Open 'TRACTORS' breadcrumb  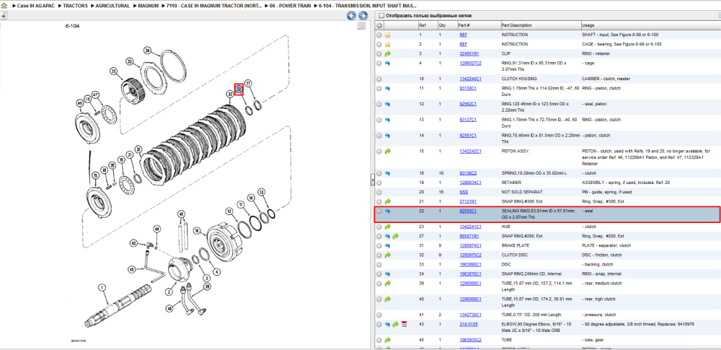76,6
